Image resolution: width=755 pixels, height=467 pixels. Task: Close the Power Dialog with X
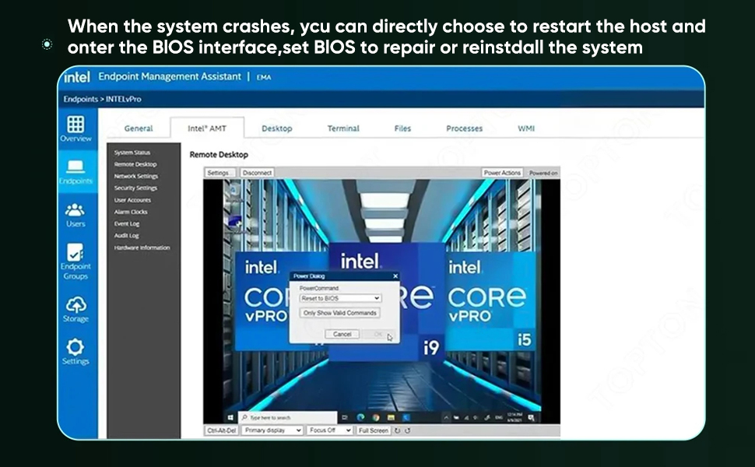coord(395,276)
